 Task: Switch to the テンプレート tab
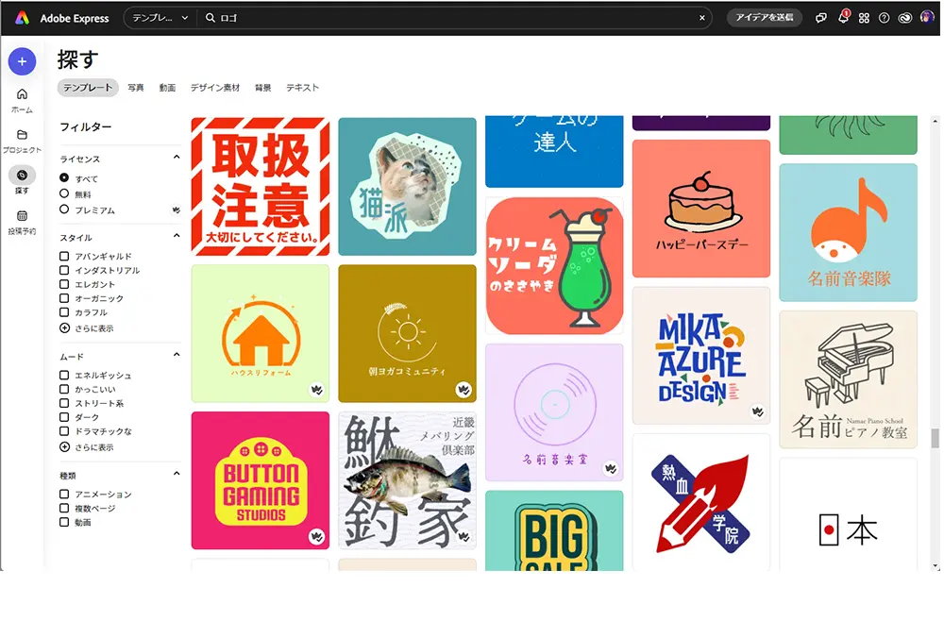click(88, 87)
